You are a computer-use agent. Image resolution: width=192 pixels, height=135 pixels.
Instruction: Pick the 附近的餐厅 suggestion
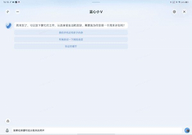(71, 46)
